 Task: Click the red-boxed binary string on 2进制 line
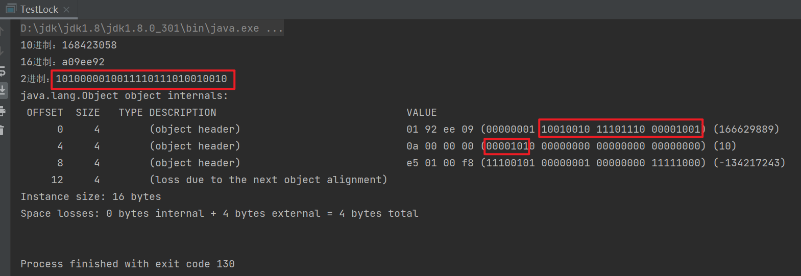(141, 79)
